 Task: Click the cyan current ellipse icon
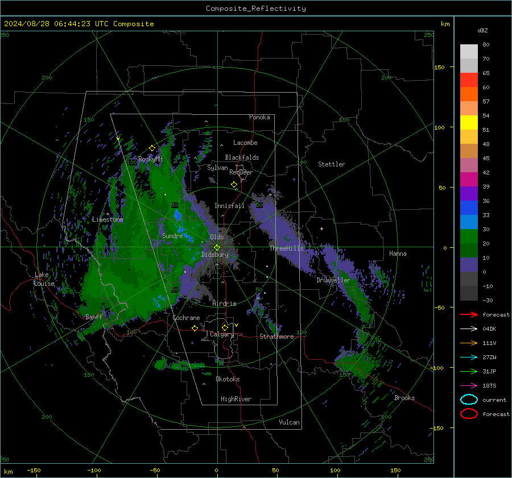469,400
